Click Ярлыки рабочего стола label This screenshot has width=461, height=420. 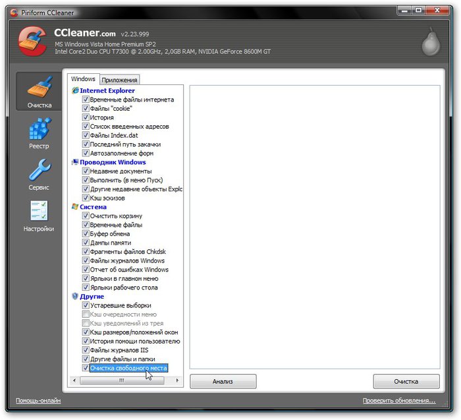[x=124, y=287]
